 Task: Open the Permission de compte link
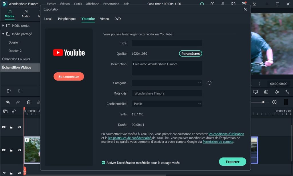pos(218,142)
